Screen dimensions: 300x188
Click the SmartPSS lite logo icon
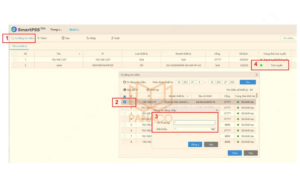14,29
